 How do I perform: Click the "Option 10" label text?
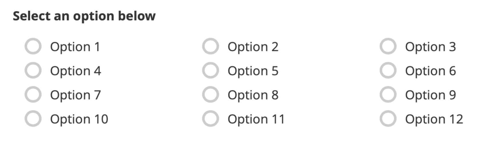79,119
